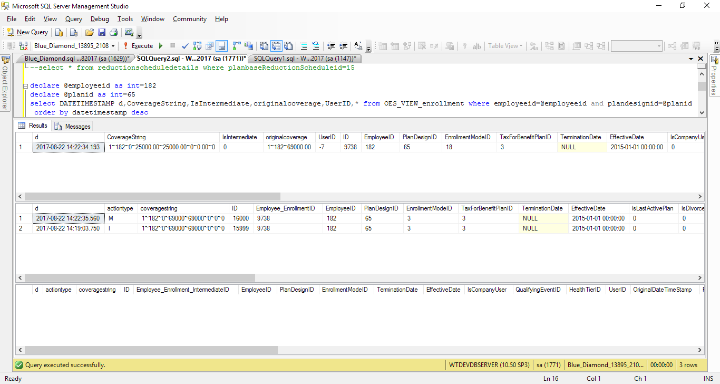This screenshot has width=720, height=384.
Task: Toggle Results to Grid output mode
Action: [x=276, y=46]
